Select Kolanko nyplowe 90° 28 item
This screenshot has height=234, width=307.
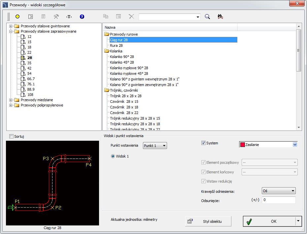point(129,68)
